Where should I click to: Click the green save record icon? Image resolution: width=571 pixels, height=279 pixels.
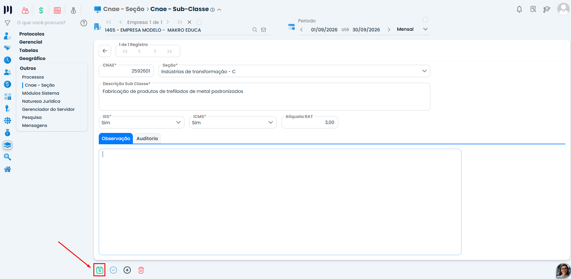[x=99, y=270]
